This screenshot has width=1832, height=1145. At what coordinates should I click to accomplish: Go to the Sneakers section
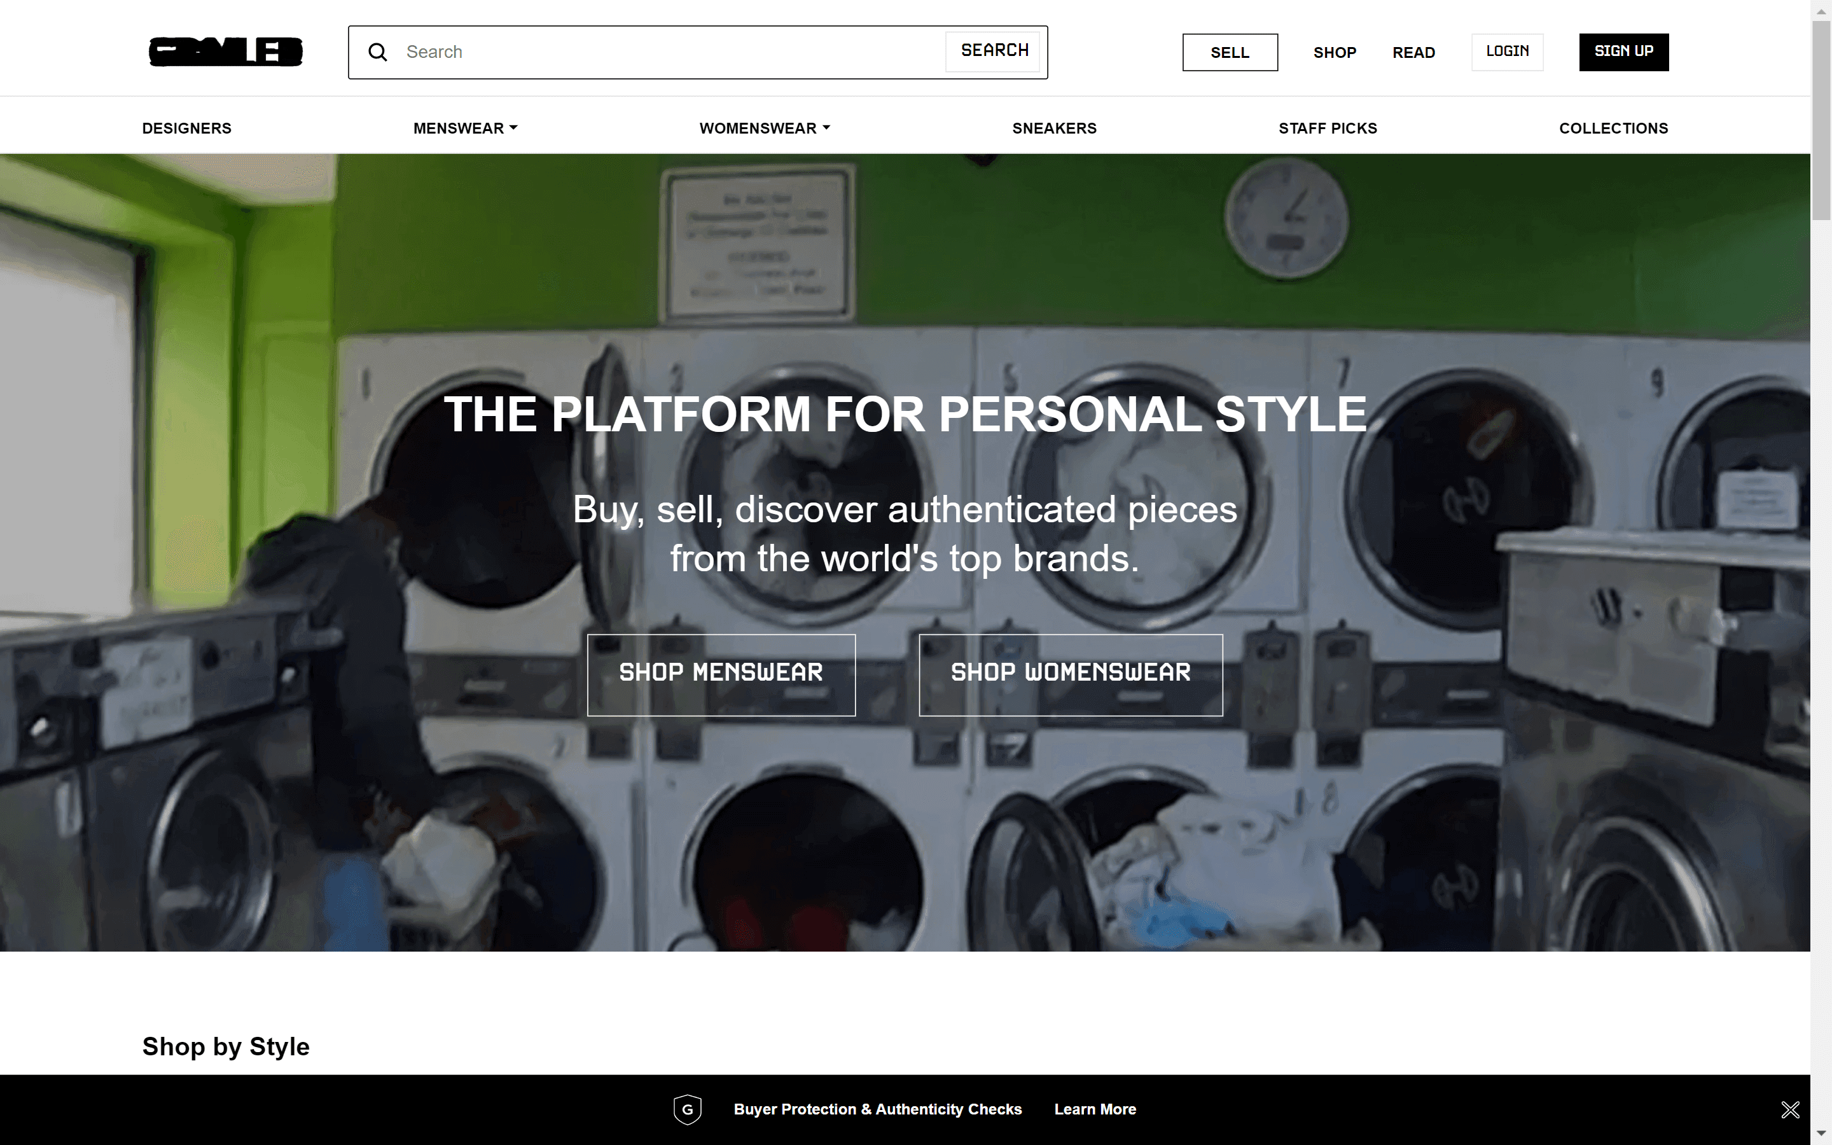pyautogui.click(x=1054, y=128)
